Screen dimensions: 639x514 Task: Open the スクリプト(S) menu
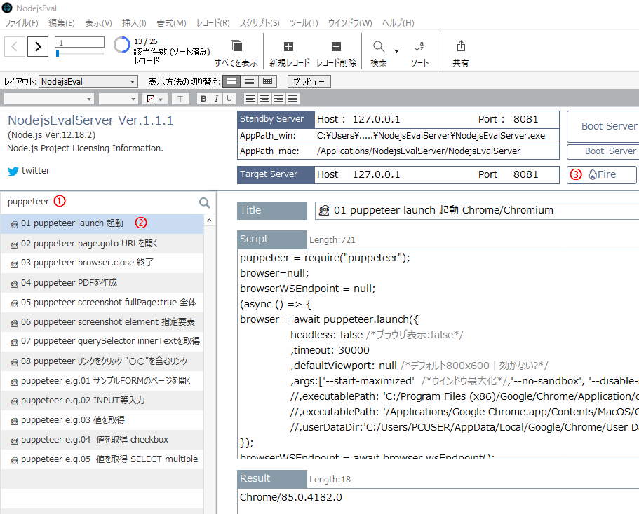pyautogui.click(x=260, y=23)
